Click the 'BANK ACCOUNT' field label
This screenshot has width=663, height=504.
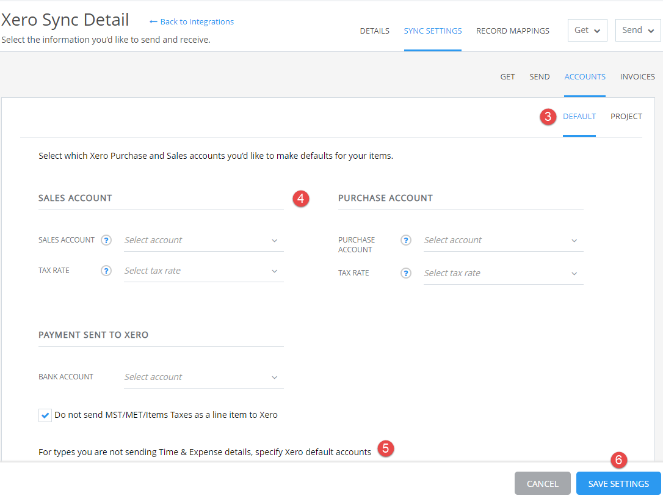click(x=66, y=376)
